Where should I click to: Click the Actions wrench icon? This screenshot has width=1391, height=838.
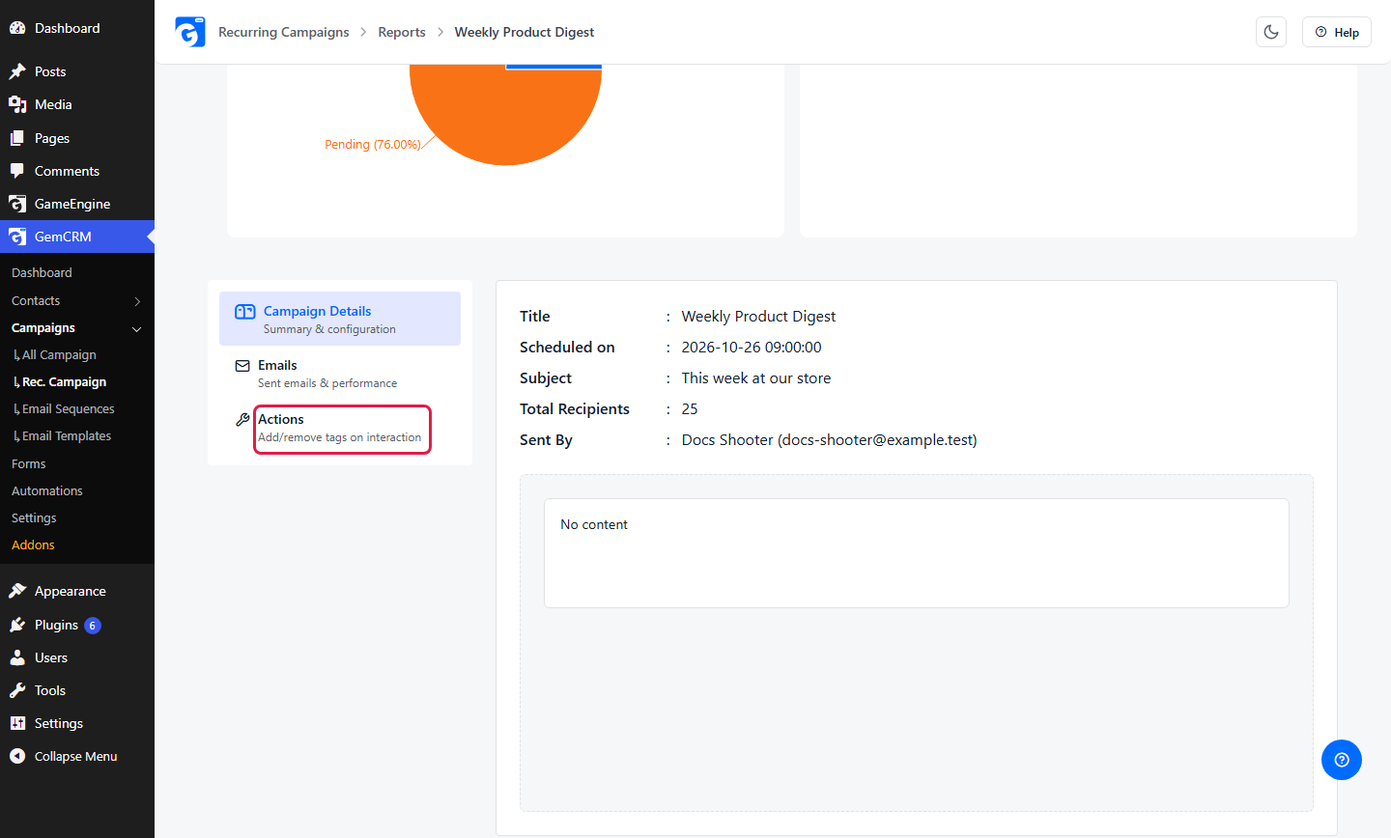click(x=242, y=420)
